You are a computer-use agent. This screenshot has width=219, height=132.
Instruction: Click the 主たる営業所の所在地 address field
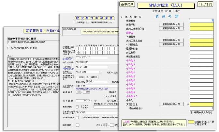click(97, 86)
